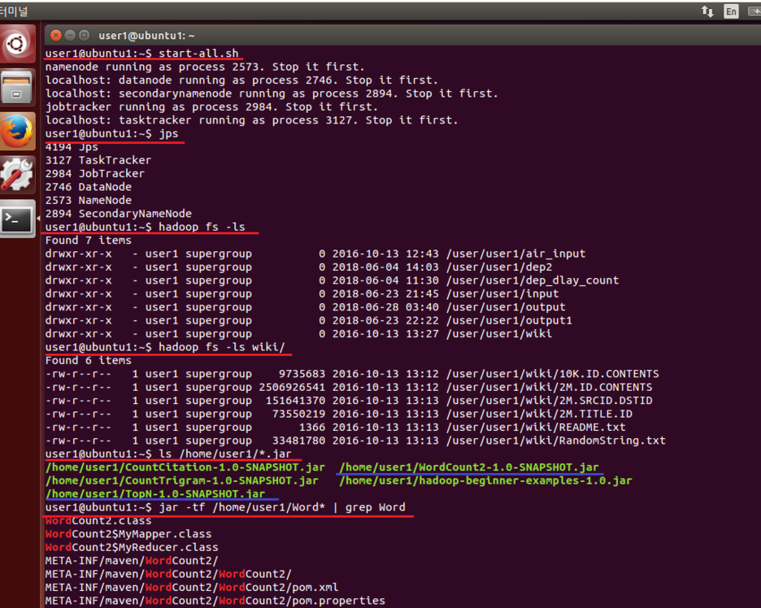
Task: Close the user1@ubuntu1 terminal window
Action: [56, 35]
